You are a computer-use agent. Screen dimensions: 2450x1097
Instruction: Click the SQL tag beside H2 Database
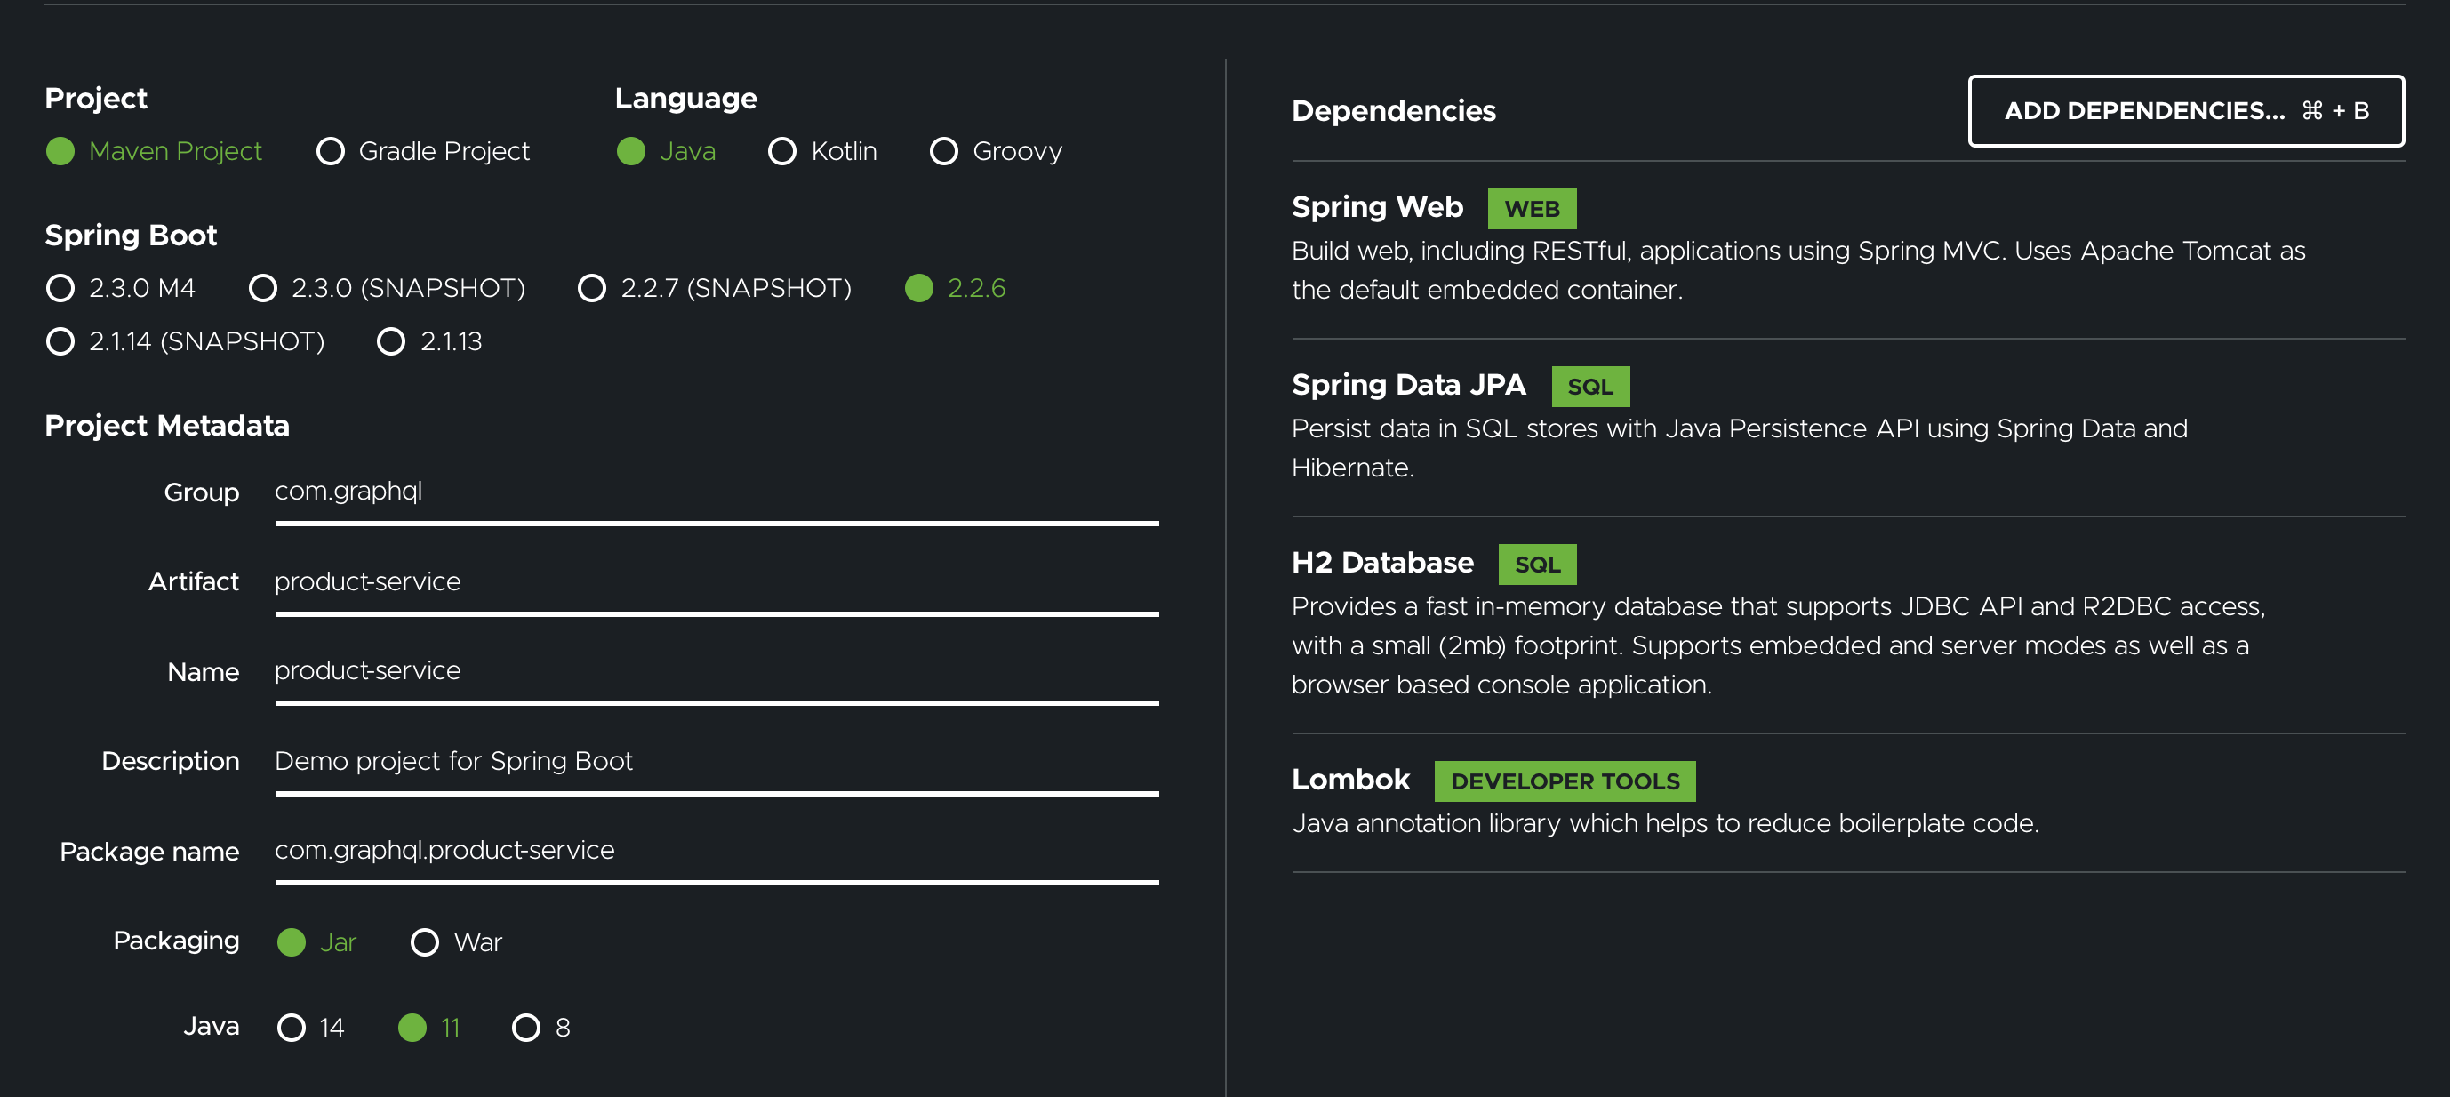pyautogui.click(x=1537, y=565)
